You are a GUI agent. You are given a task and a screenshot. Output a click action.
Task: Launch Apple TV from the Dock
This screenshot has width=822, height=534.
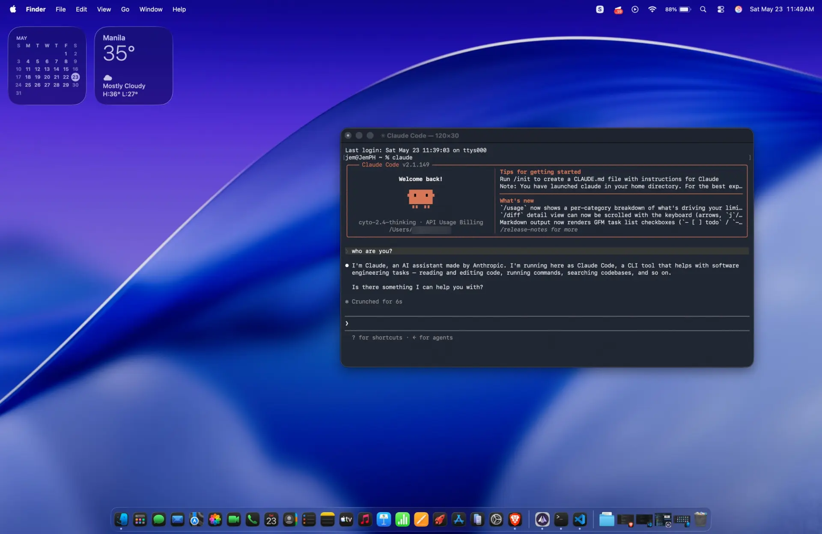346,519
